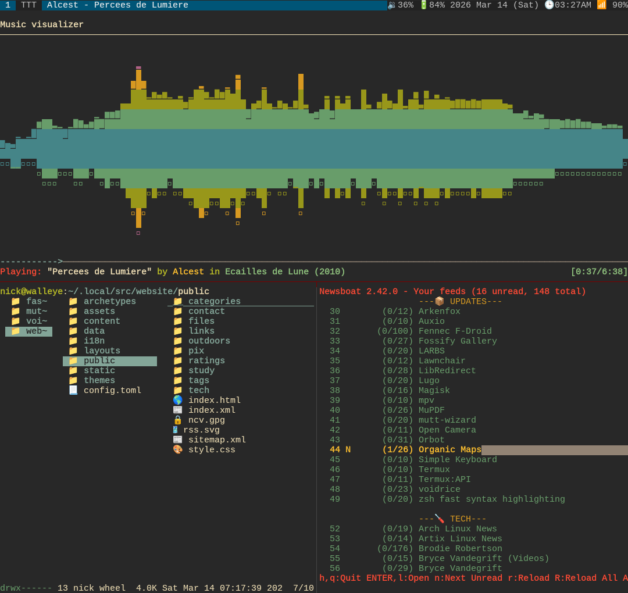Screen dimensions: 628x593
Task: Click the TTT layout indicator
Action: click(28, 5)
